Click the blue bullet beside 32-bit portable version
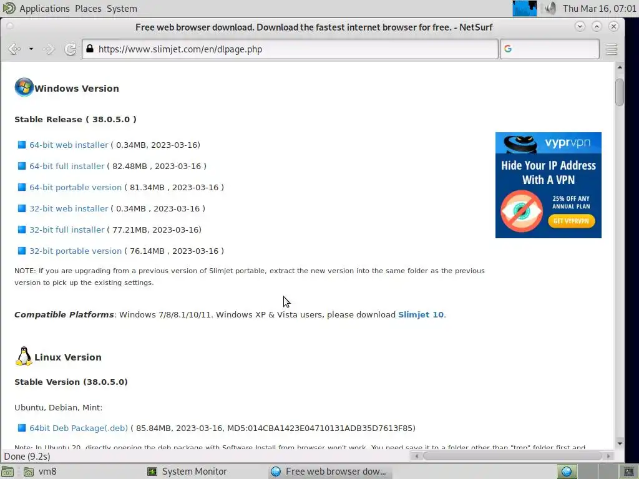 point(22,251)
